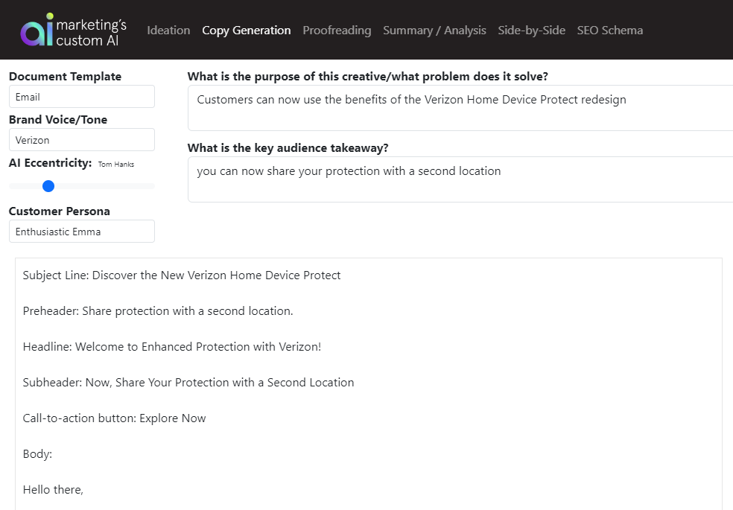Click the Call-to-action button line

coord(114,418)
